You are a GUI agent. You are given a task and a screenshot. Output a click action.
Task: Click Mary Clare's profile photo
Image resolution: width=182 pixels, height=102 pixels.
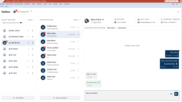click(87, 21)
